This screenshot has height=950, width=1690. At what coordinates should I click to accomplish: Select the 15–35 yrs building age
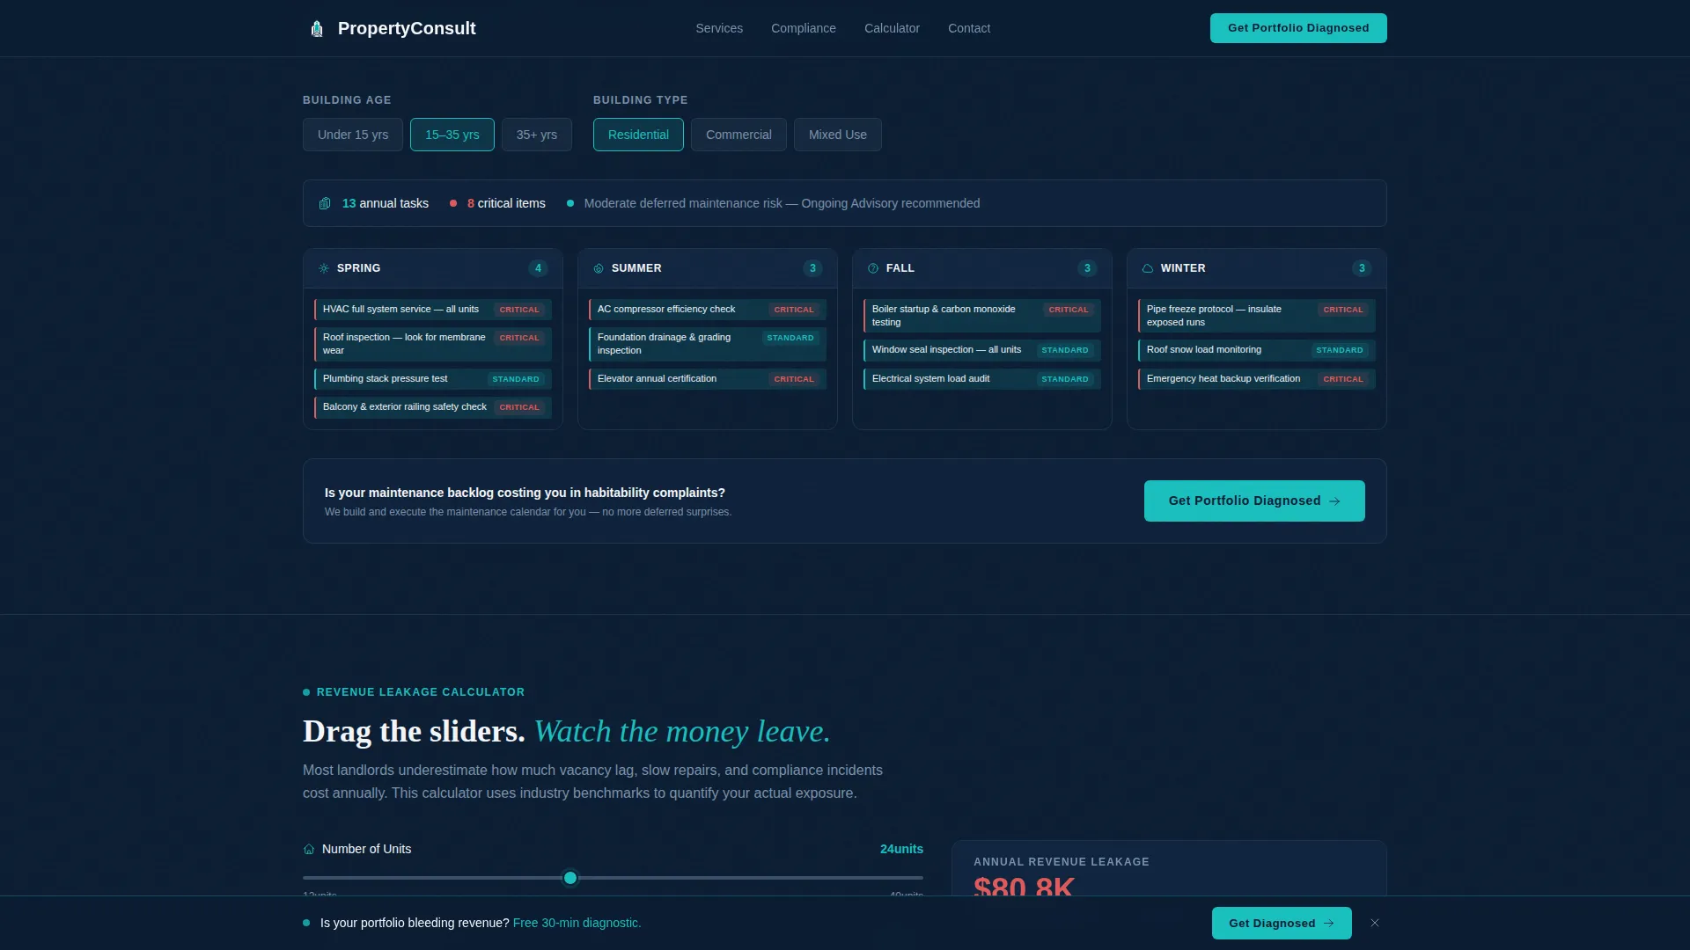tap(452, 135)
